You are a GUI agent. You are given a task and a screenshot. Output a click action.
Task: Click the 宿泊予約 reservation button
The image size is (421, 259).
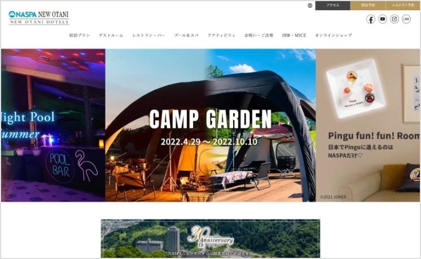pyautogui.click(x=368, y=6)
